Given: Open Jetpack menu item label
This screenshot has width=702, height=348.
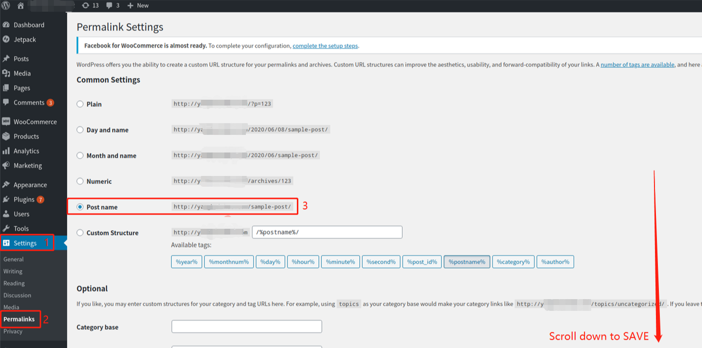Looking at the screenshot, I should [x=25, y=40].
